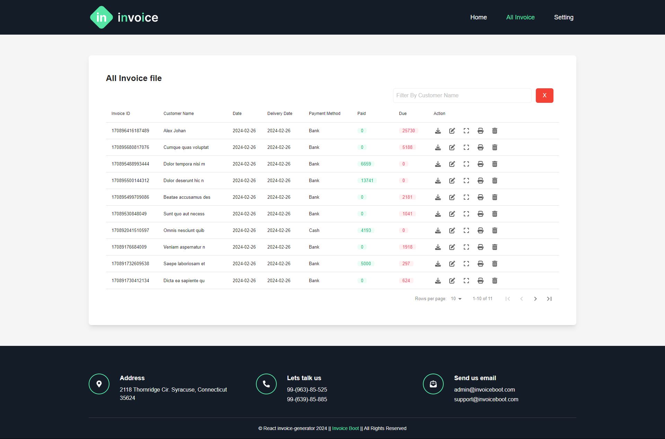The image size is (665, 439).
Task: Select the All Invoice nav link
Action: (x=520, y=17)
